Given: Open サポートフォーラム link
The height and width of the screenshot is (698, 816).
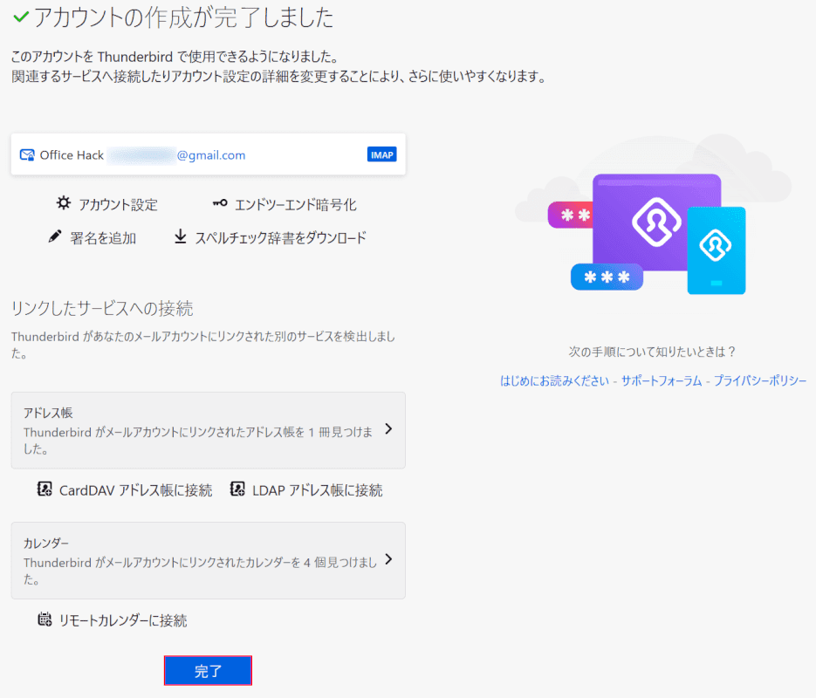Looking at the screenshot, I should [662, 380].
